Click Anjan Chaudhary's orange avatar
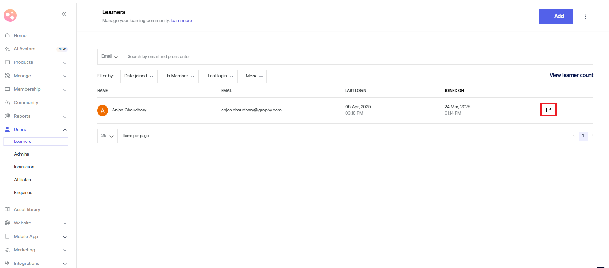Image resolution: width=609 pixels, height=268 pixels. (103, 110)
